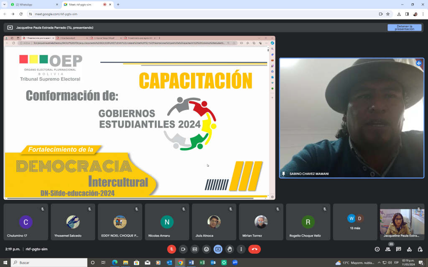Click ESP keyboard language indicator

(x=396, y=263)
